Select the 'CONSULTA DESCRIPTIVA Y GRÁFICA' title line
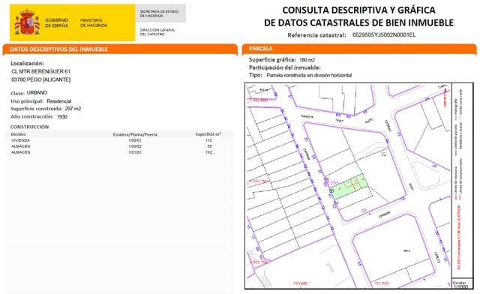 click(358, 10)
